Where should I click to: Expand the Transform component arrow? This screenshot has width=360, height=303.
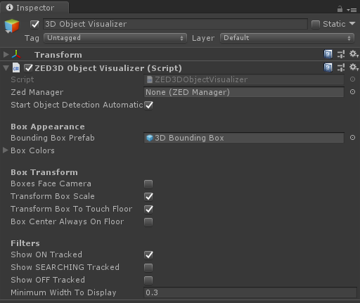pyautogui.click(x=6, y=54)
